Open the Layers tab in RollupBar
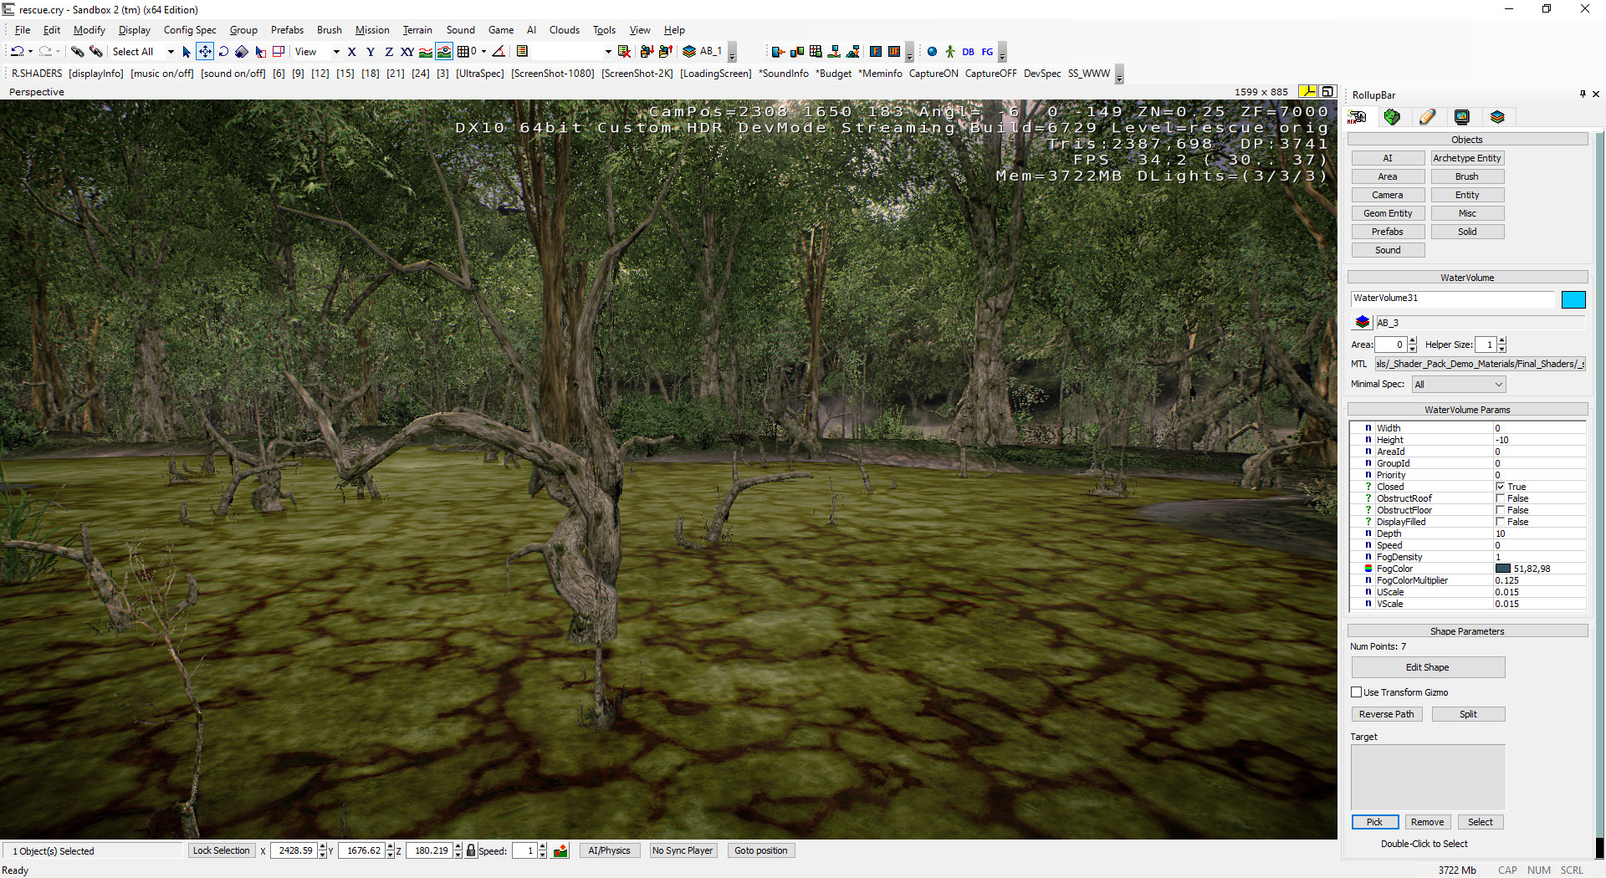1606x878 pixels. (1497, 117)
